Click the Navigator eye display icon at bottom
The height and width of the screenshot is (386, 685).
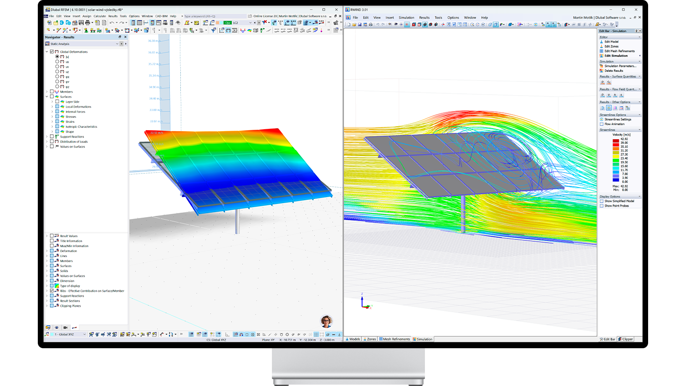pos(56,327)
